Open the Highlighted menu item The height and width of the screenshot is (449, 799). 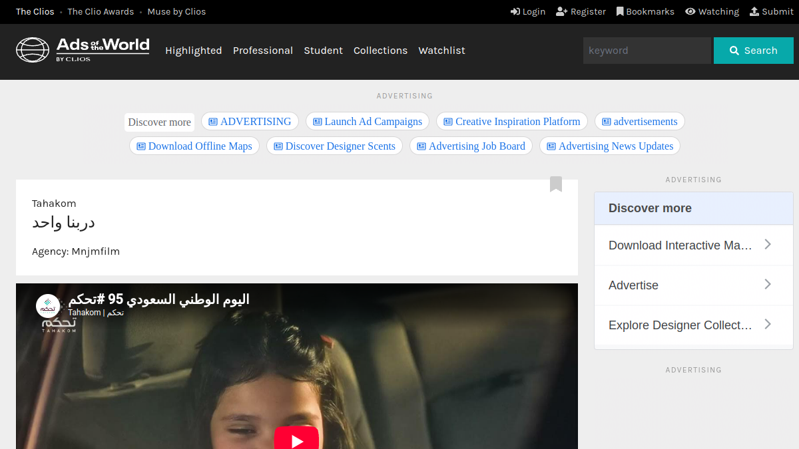coord(194,51)
